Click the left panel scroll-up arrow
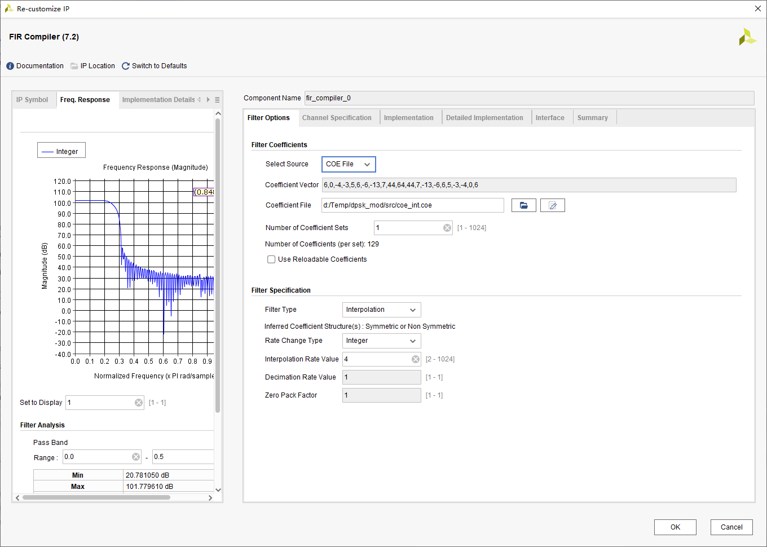Screen dimensions: 767x547 coord(218,113)
